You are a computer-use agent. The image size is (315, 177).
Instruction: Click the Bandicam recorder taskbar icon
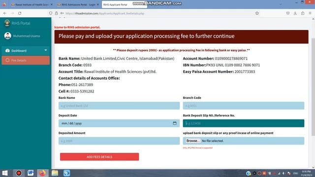pyautogui.click(x=19, y=173)
